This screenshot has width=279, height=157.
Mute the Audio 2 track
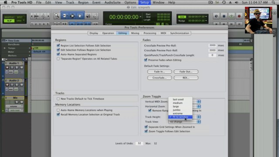21,85
